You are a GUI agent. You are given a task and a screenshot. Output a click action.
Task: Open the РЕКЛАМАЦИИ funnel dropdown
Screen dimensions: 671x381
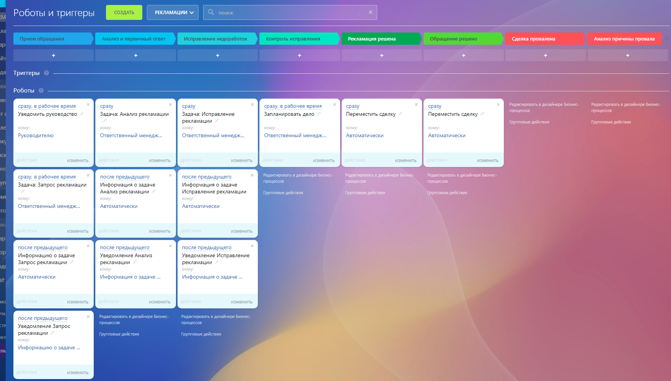pyautogui.click(x=173, y=12)
